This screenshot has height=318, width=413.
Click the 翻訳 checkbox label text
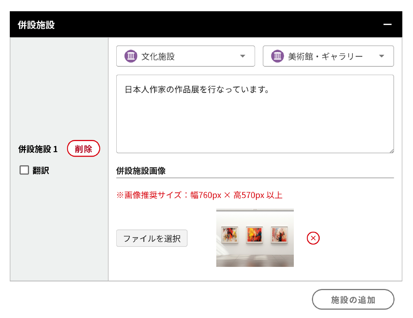(41, 170)
